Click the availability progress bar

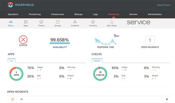click(x=60, y=43)
